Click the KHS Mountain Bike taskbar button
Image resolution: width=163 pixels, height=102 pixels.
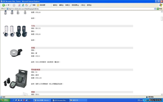click(61, 100)
